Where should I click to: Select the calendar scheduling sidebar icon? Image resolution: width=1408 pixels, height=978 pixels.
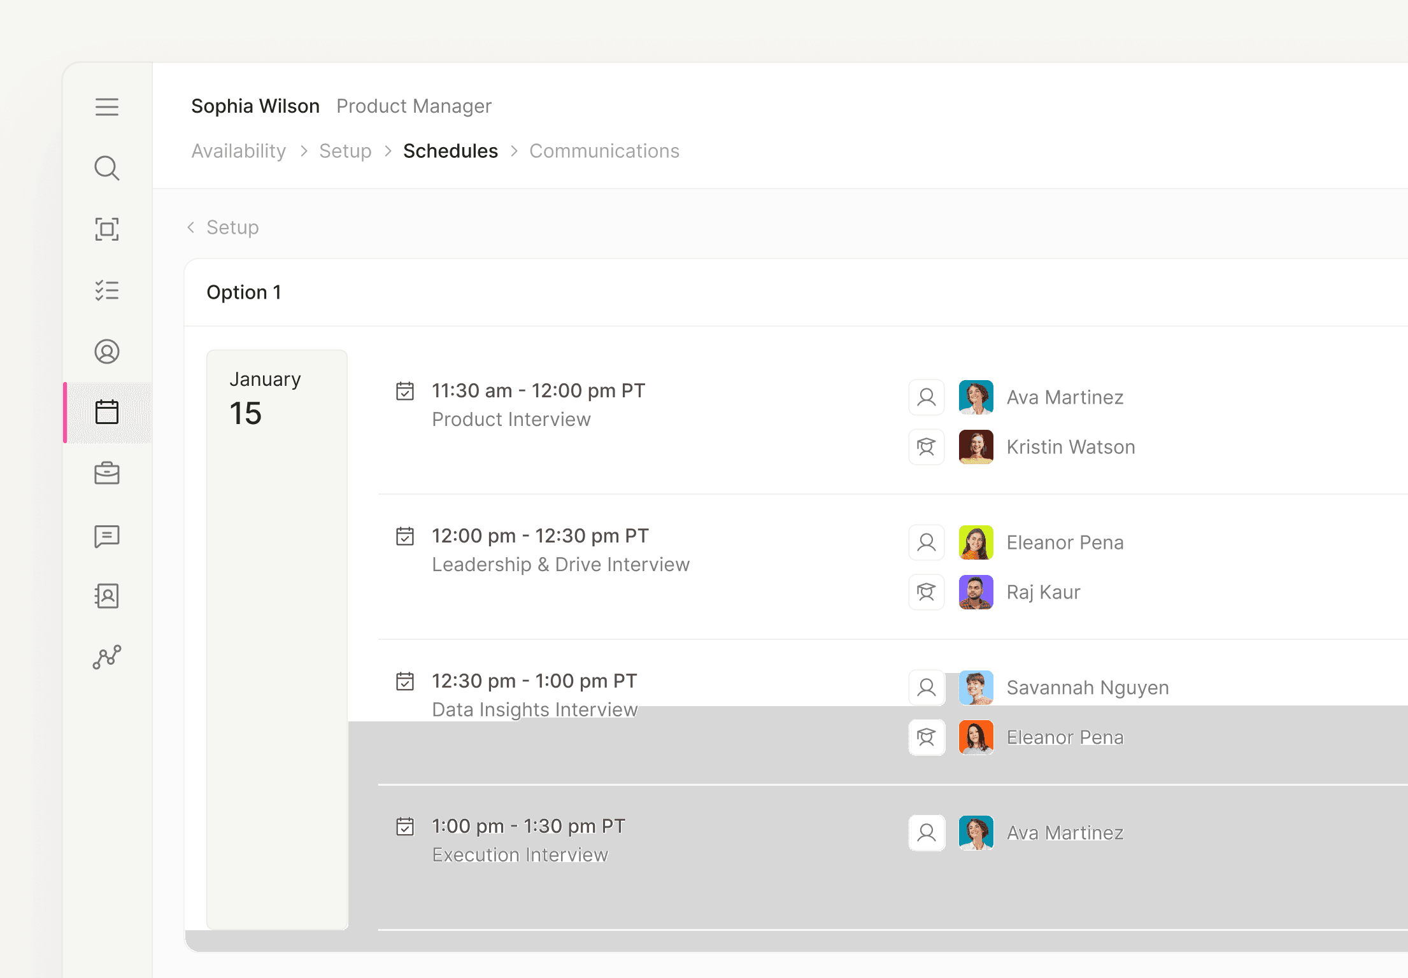pyautogui.click(x=107, y=413)
